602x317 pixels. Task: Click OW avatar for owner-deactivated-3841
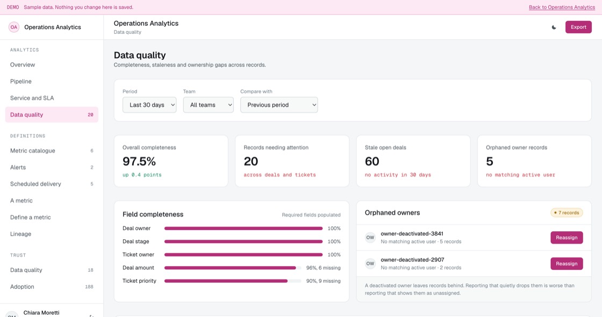point(370,238)
